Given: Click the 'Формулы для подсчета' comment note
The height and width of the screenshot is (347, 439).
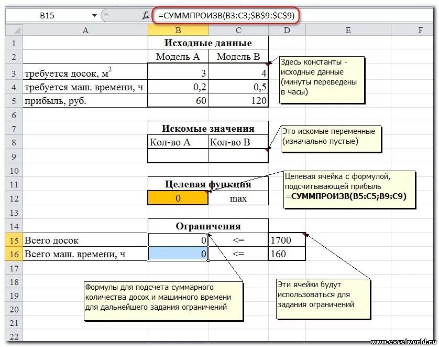Looking at the screenshot, I should (163, 301).
